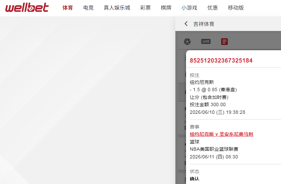The width and height of the screenshot is (281, 184).
Task: Open the 电竞 esports menu
Action: [x=88, y=8]
